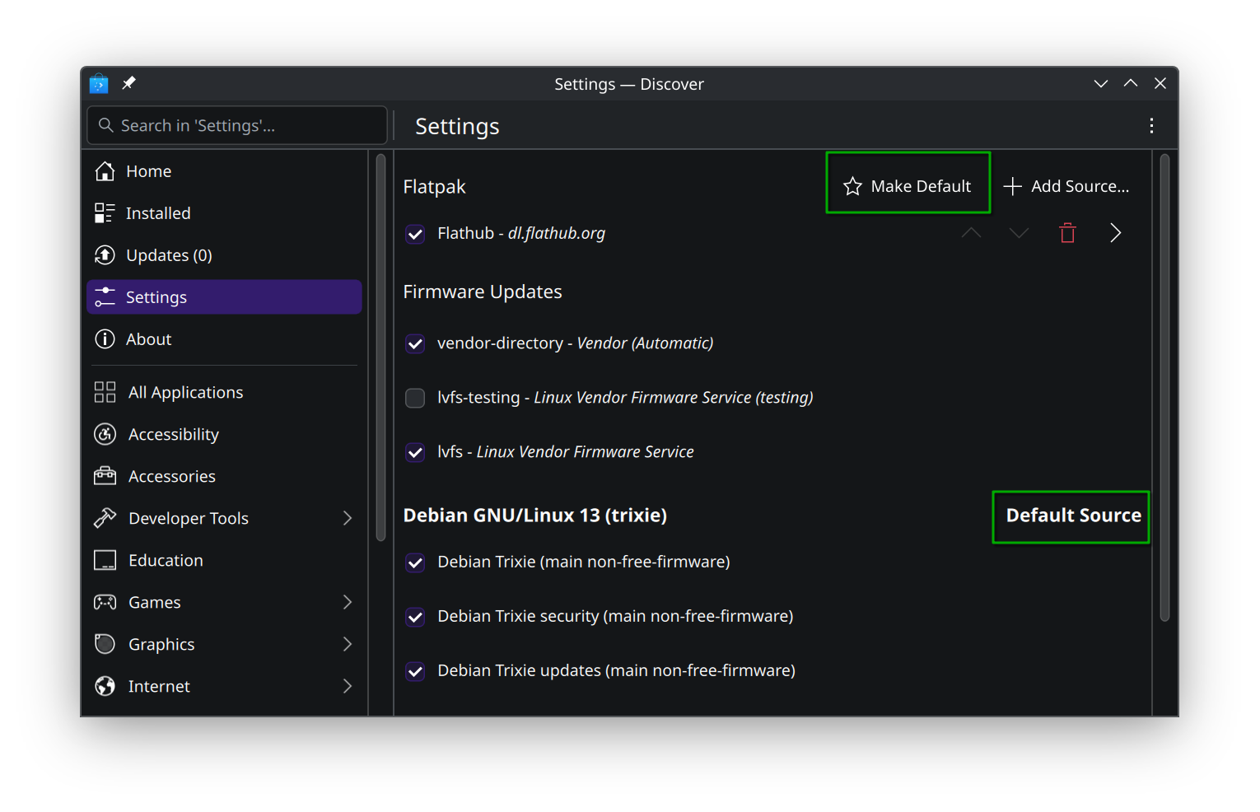Click 'lvfs-testing - Linux Vendor Firmware Service (testing)' text

625,398
